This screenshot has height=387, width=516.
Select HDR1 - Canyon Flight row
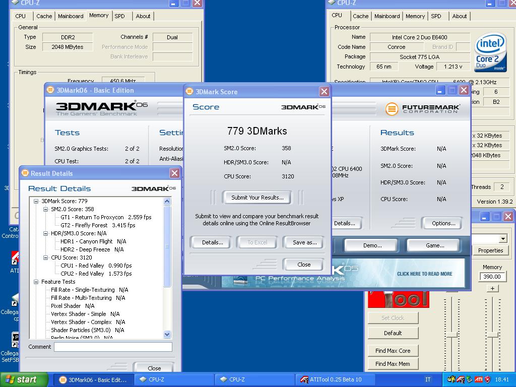pyautogui.click(x=93, y=241)
